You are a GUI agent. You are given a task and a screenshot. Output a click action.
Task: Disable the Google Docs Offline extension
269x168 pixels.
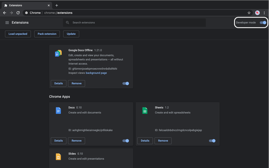pos(126,84)
